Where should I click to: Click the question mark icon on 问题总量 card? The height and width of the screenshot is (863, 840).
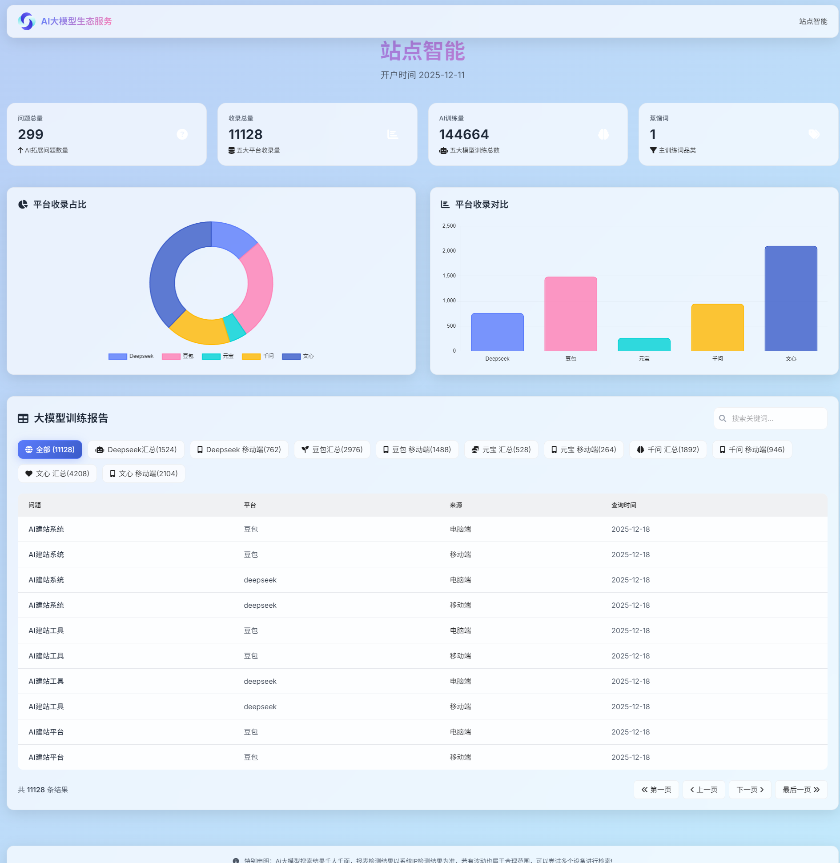click(182, 134)
